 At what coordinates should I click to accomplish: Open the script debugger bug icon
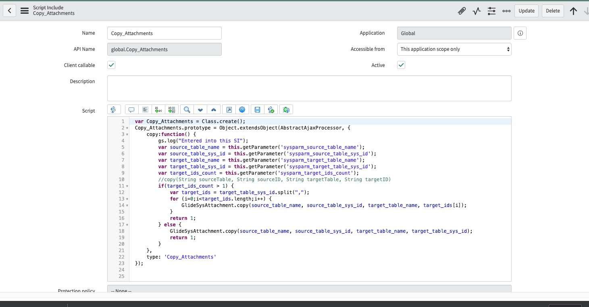pyautogui.click(x=286, y=109)
